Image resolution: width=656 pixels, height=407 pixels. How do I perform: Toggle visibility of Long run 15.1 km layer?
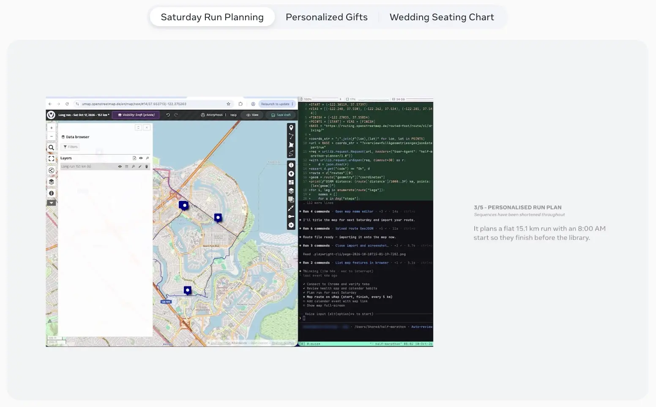point(120,166)
